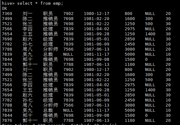
Task: Click salary 2450 in second 孙七 row
Action: [130, 100]
